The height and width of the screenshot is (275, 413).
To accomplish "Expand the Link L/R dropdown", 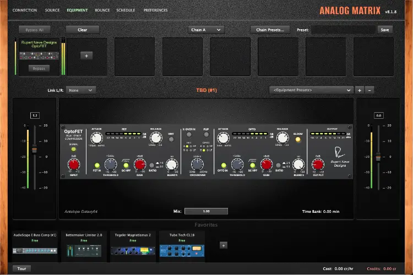I will click(x=80, y=90).
